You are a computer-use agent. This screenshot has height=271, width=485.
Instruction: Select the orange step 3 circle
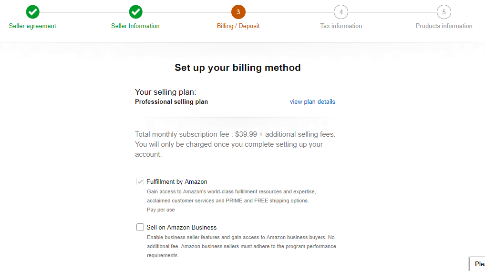point(238,12)
